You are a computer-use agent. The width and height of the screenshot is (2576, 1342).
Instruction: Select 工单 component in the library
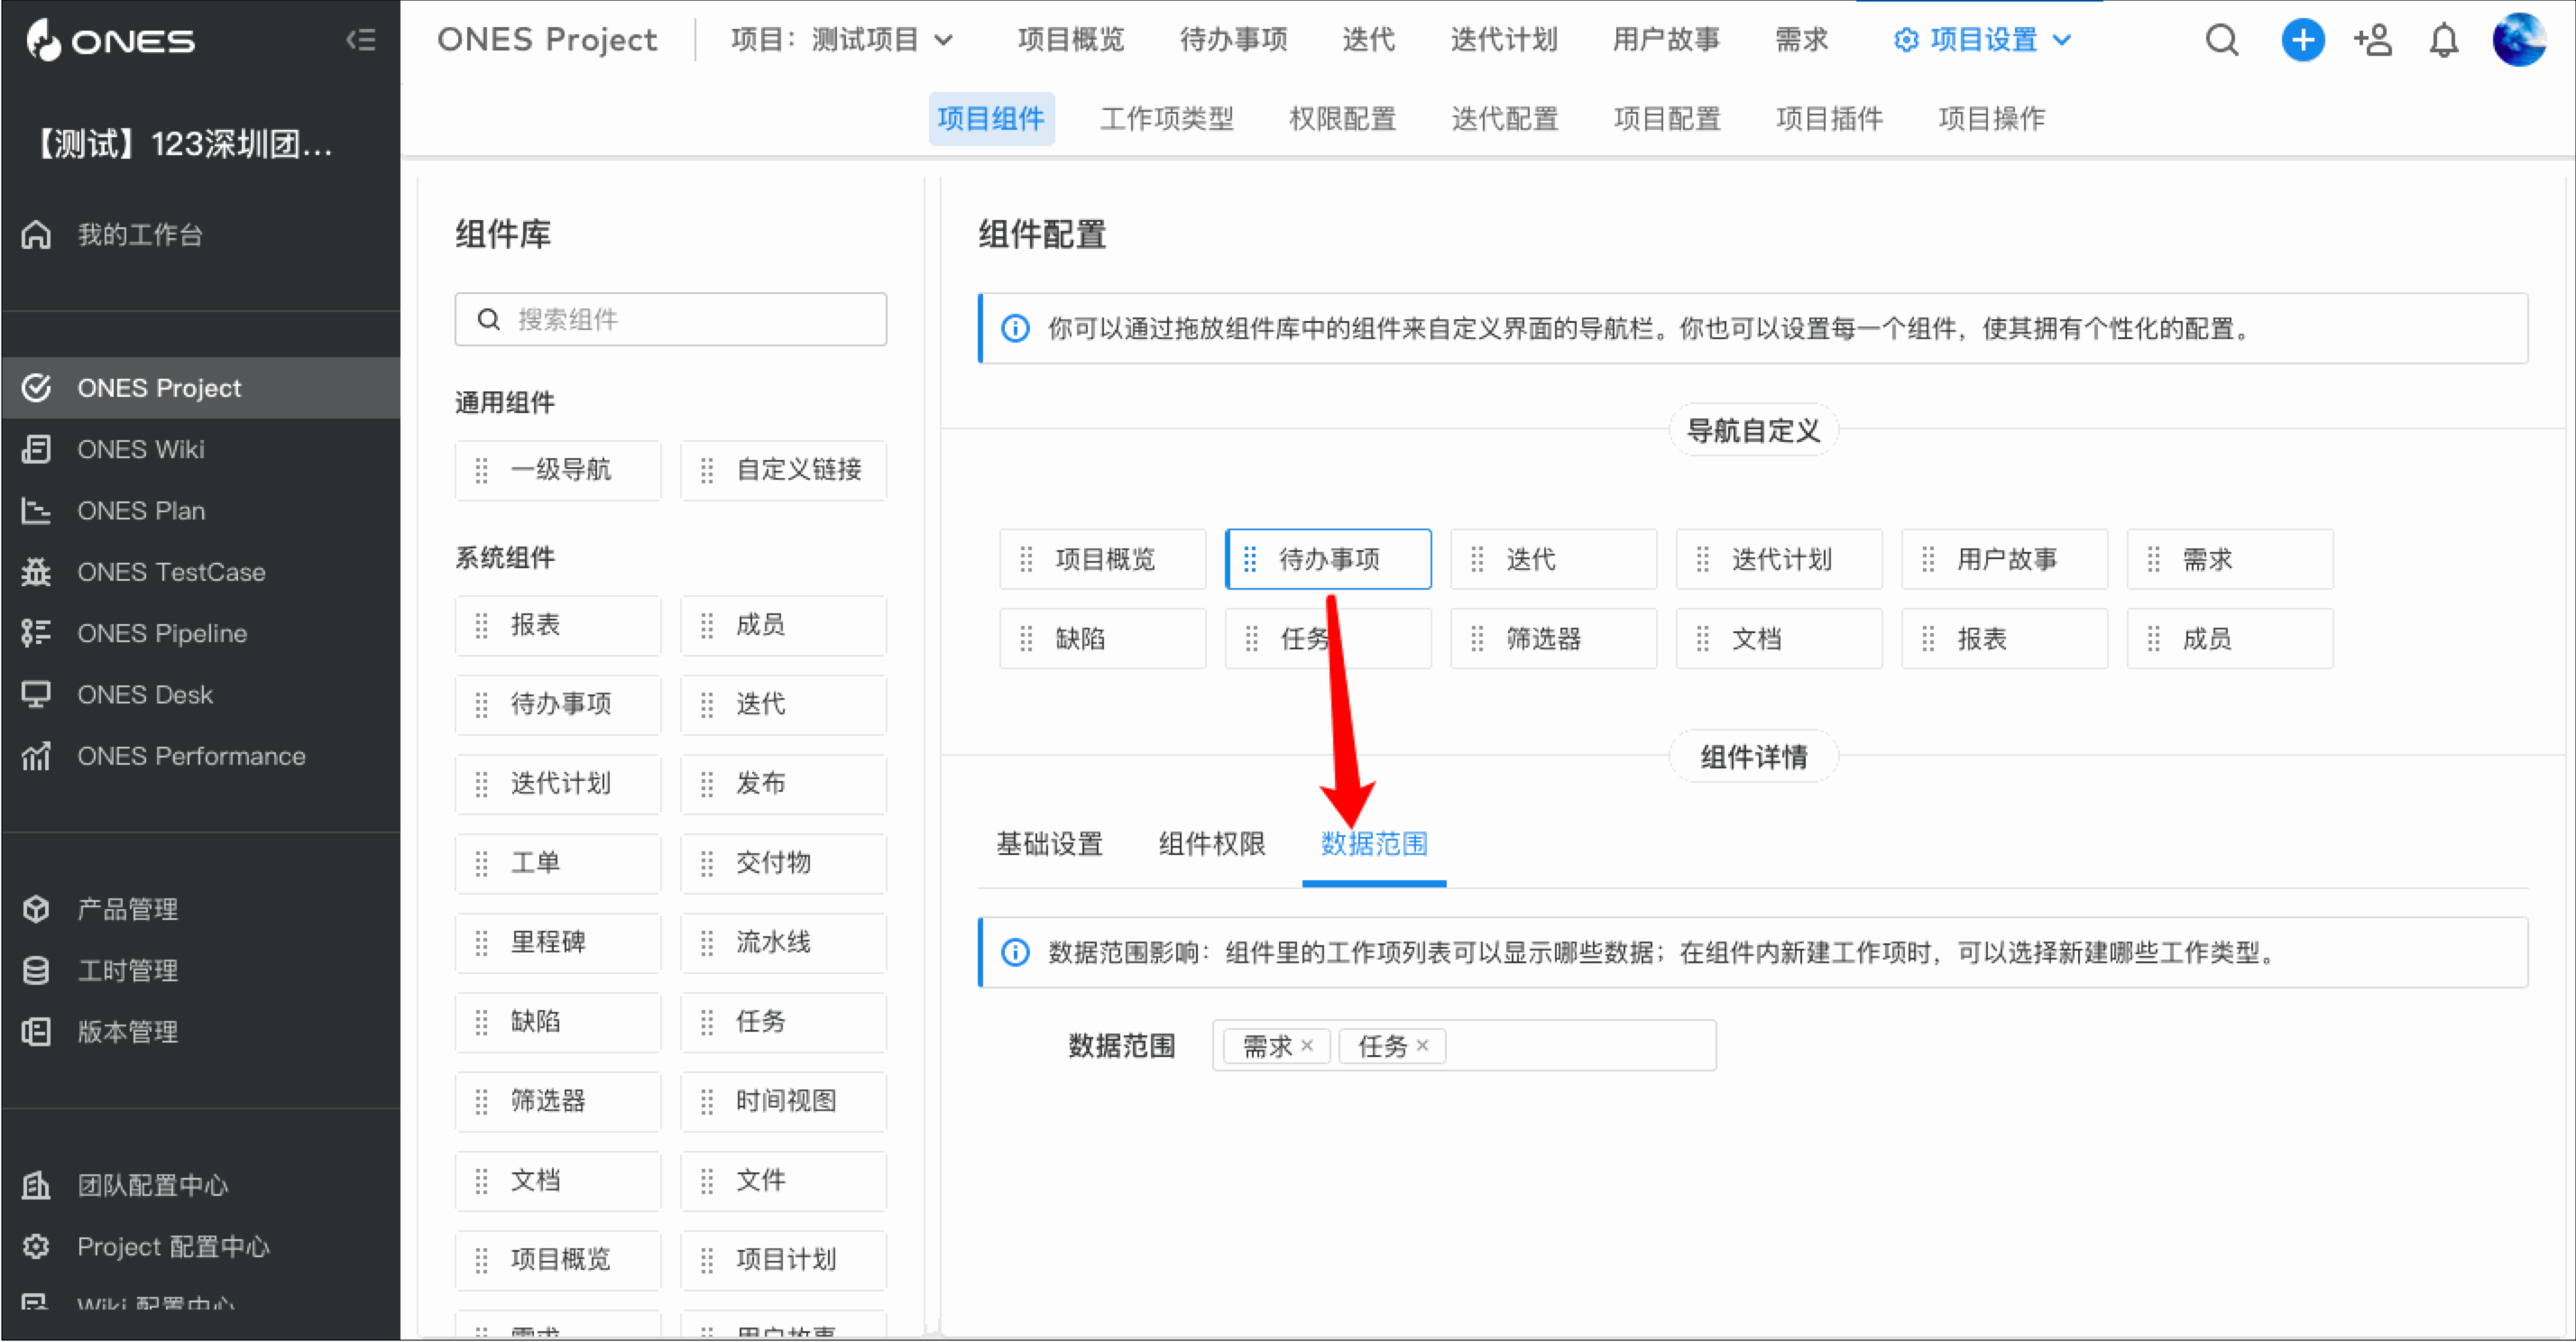click(558, 863)
